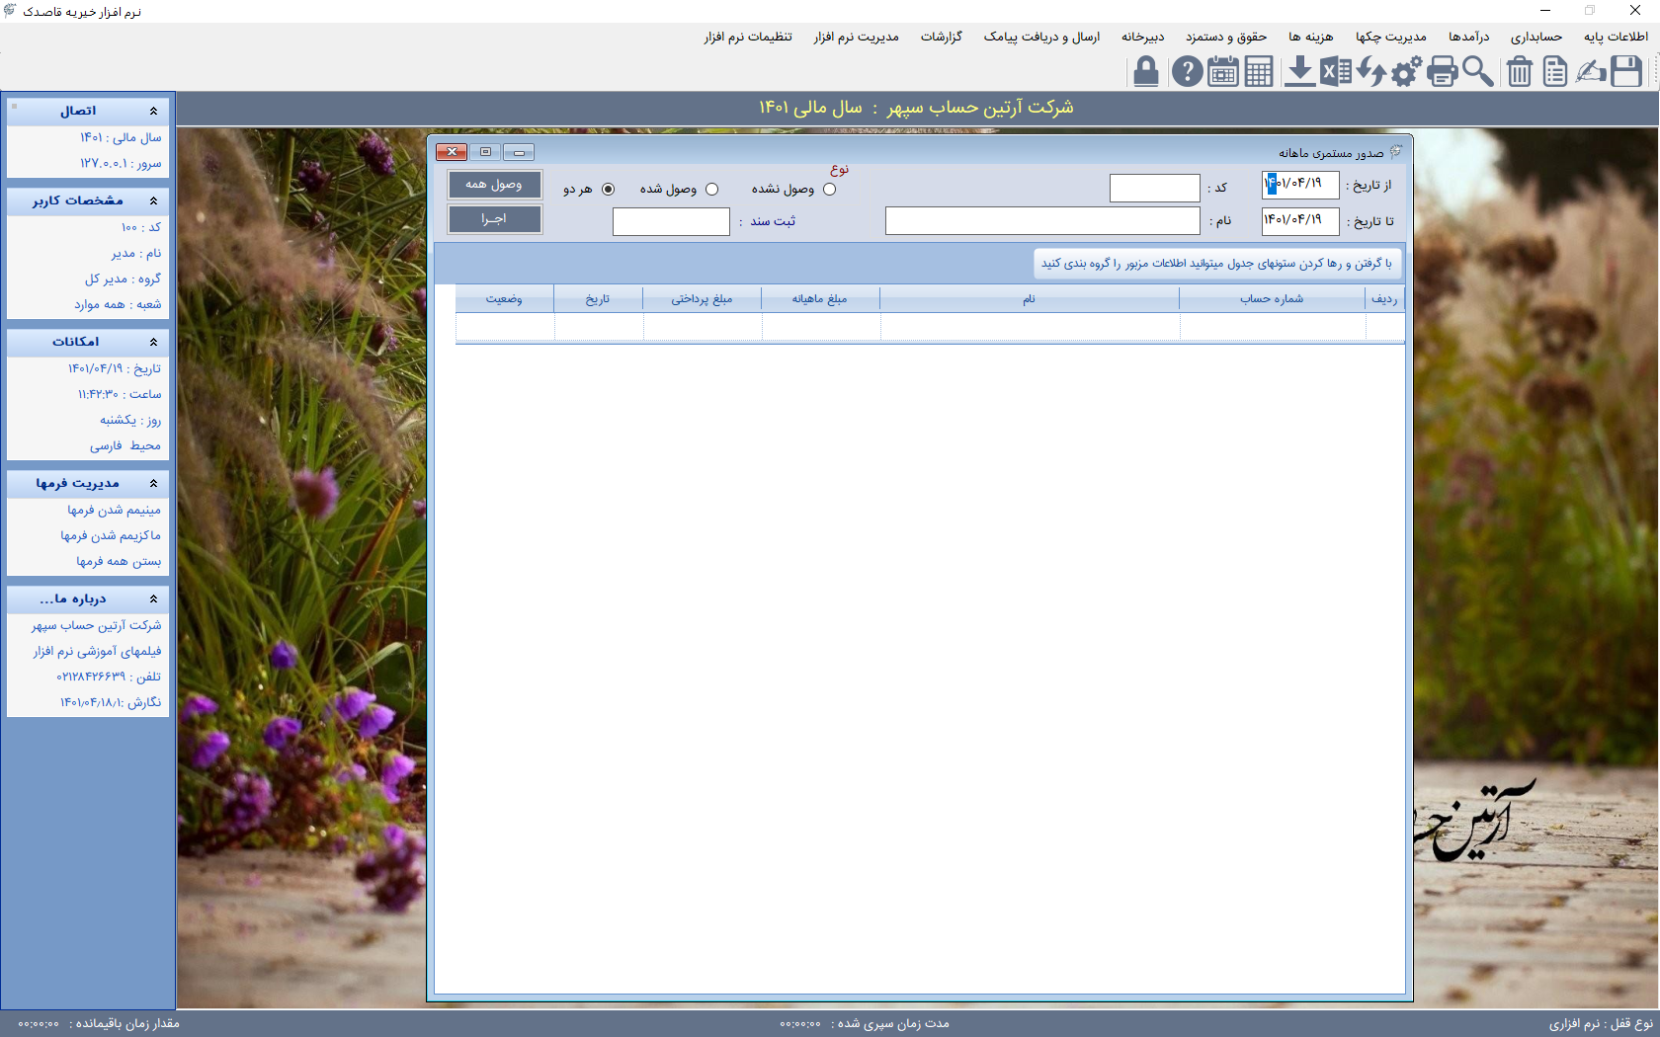Click the floppy disk save icon
This screenshot has height=1037, width=1660.
(1626, 72)
